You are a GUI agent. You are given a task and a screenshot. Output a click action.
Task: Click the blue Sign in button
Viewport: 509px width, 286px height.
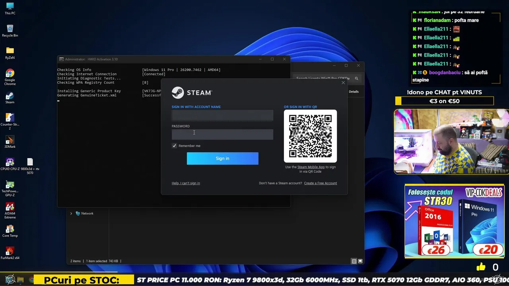click(222, 158)
